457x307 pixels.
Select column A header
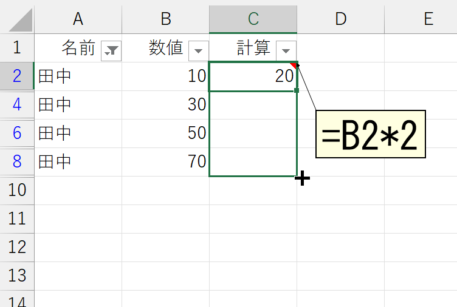click(x=78, y=19)
